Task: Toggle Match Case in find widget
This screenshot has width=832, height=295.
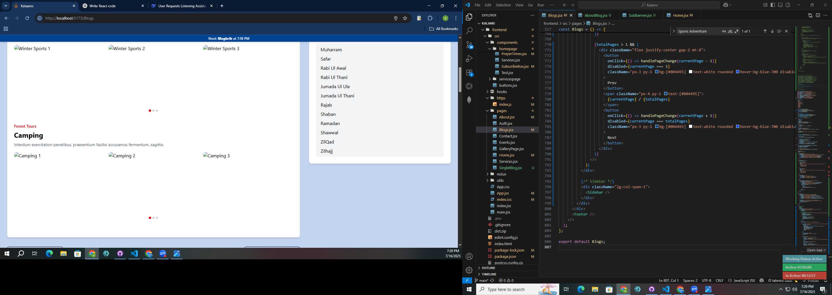Action: point(724,31)
